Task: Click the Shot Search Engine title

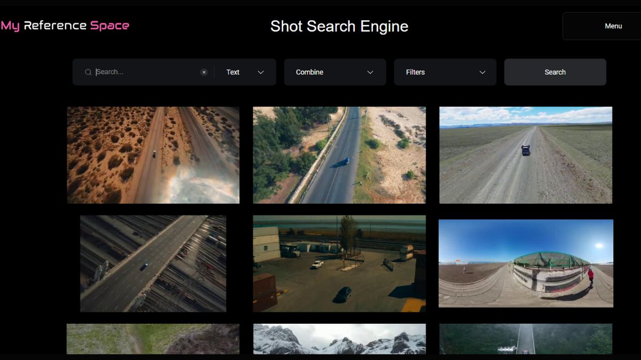Action: pyautogui.click(x=339, y=26)
